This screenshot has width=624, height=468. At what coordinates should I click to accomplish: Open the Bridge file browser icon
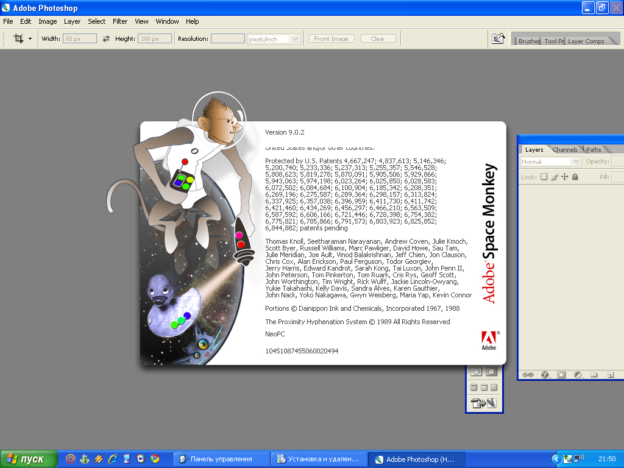[498, 38]
